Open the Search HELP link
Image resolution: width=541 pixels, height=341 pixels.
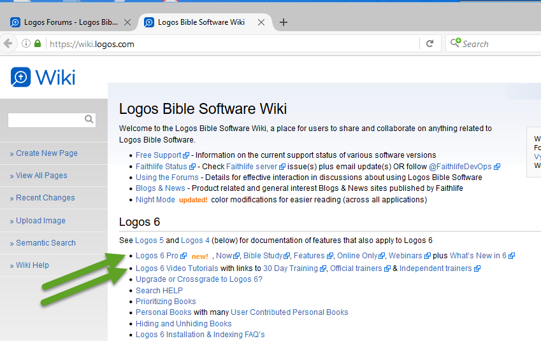pos(159,291)
